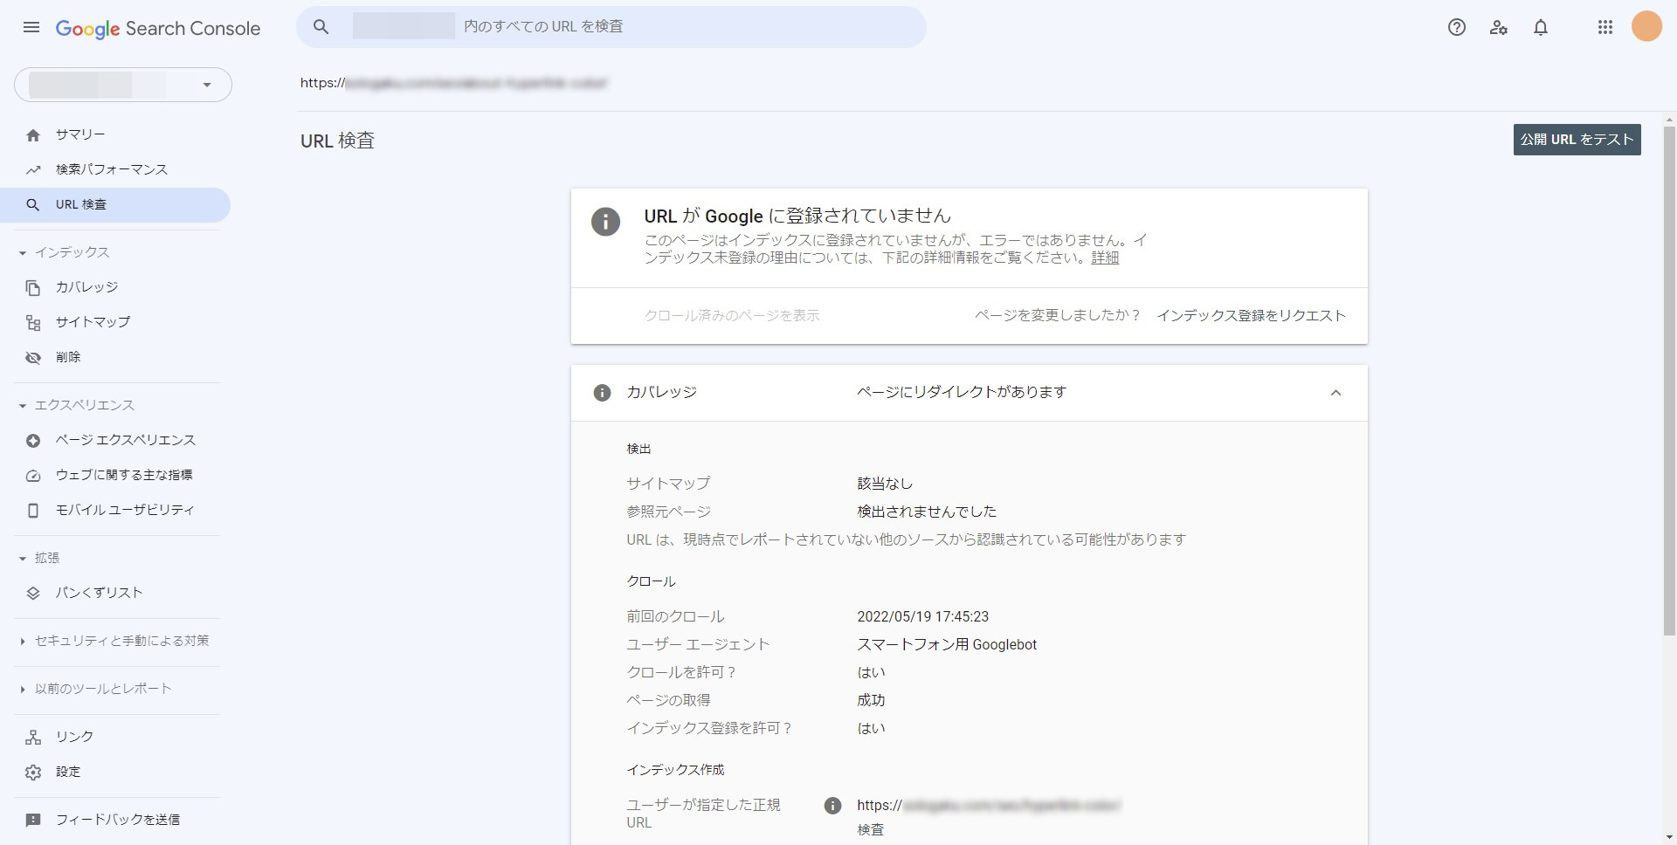Open the 詳細 link in the status card
The image size is (1677, 845).
(x=1104, y=258)
